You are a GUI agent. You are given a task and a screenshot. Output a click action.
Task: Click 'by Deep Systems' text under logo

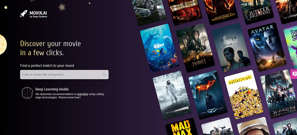point(39,16)
